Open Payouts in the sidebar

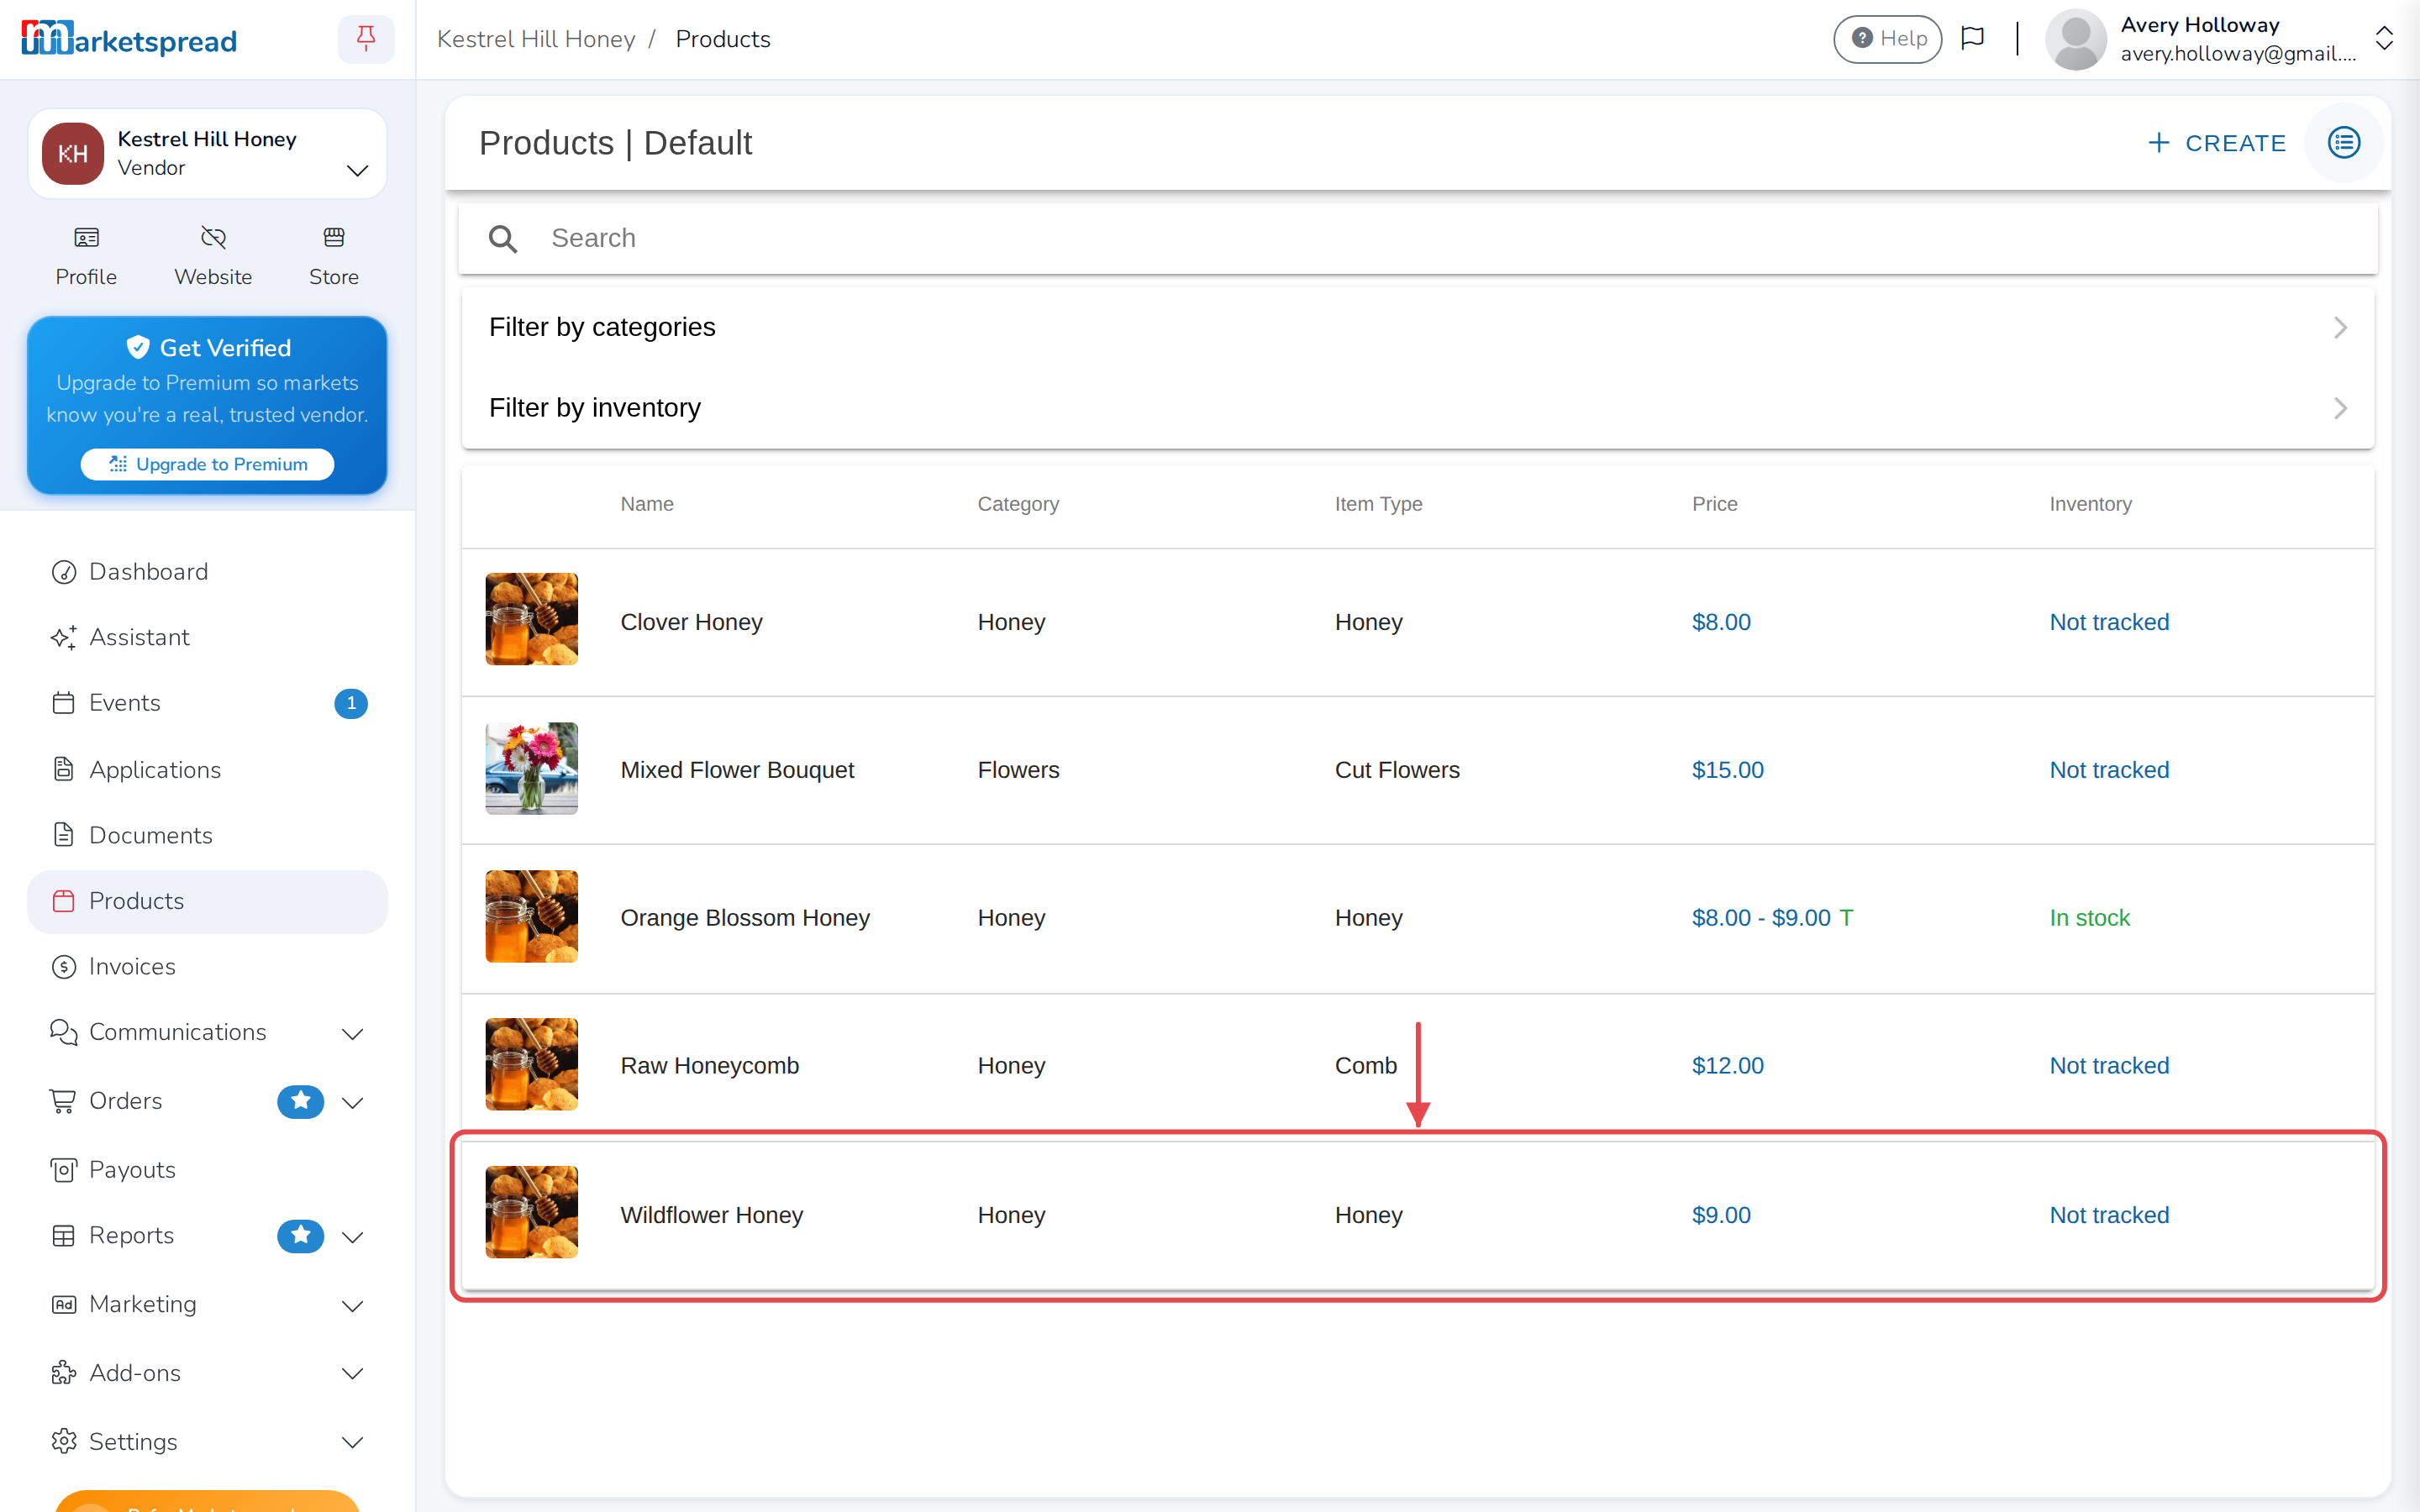(x=207, y=1170)
